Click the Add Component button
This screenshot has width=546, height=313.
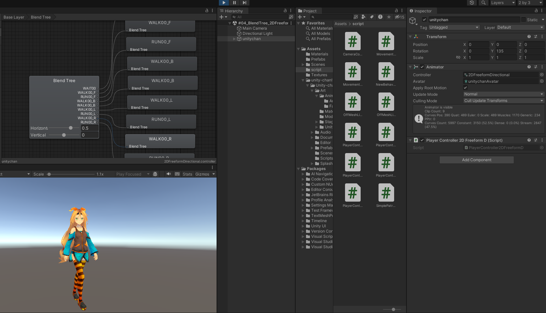477,160
